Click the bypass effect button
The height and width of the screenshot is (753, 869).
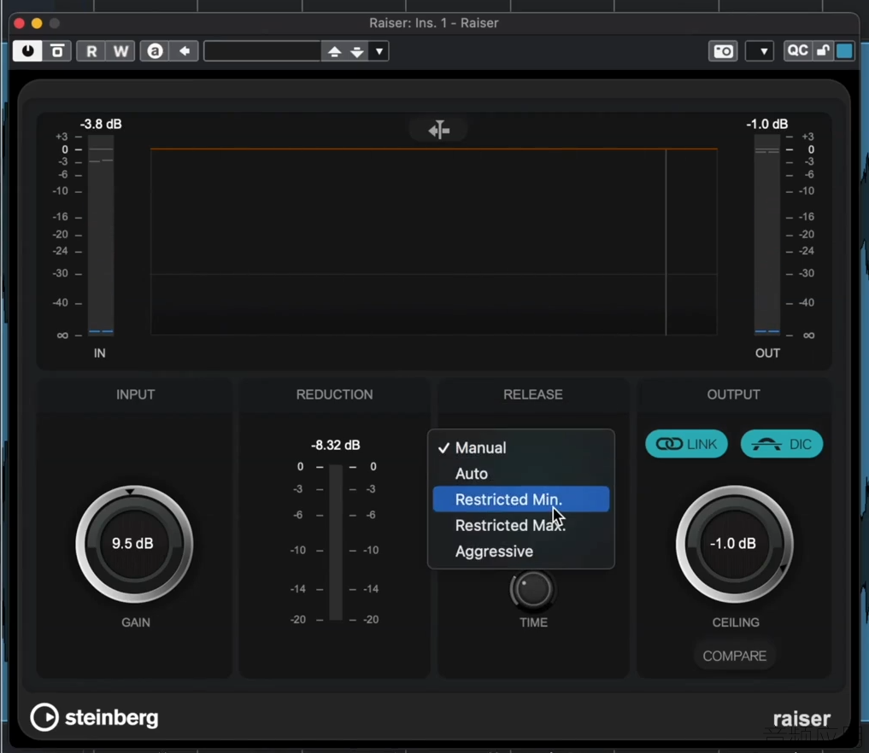[57, 51]
